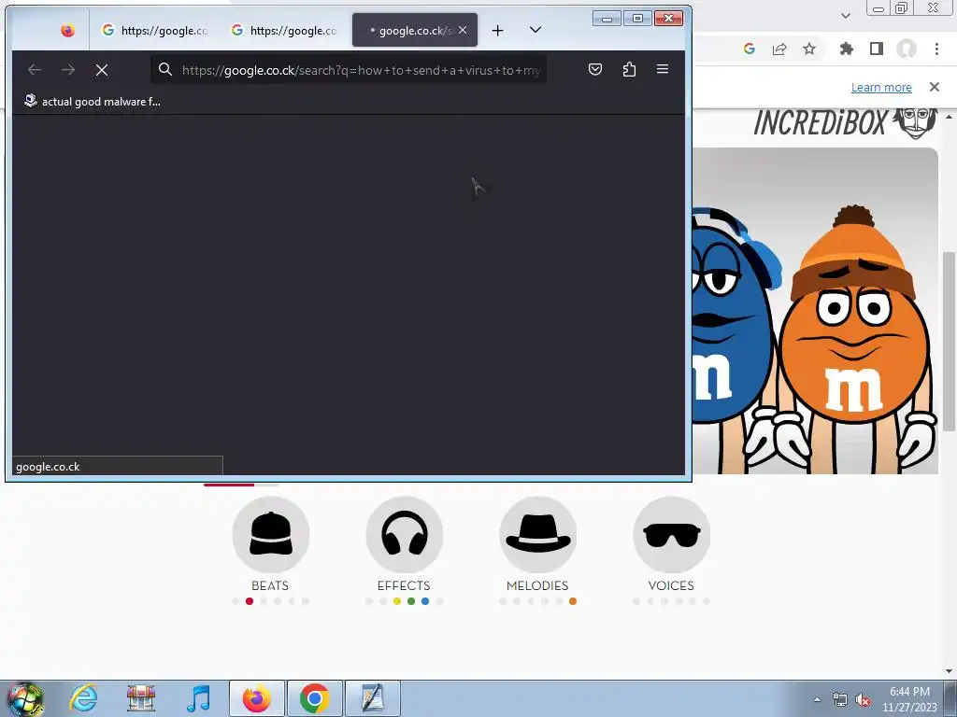Close the google.co.ck tab
The height and width of the screenshot is (717, 957).
coord(463,30)
